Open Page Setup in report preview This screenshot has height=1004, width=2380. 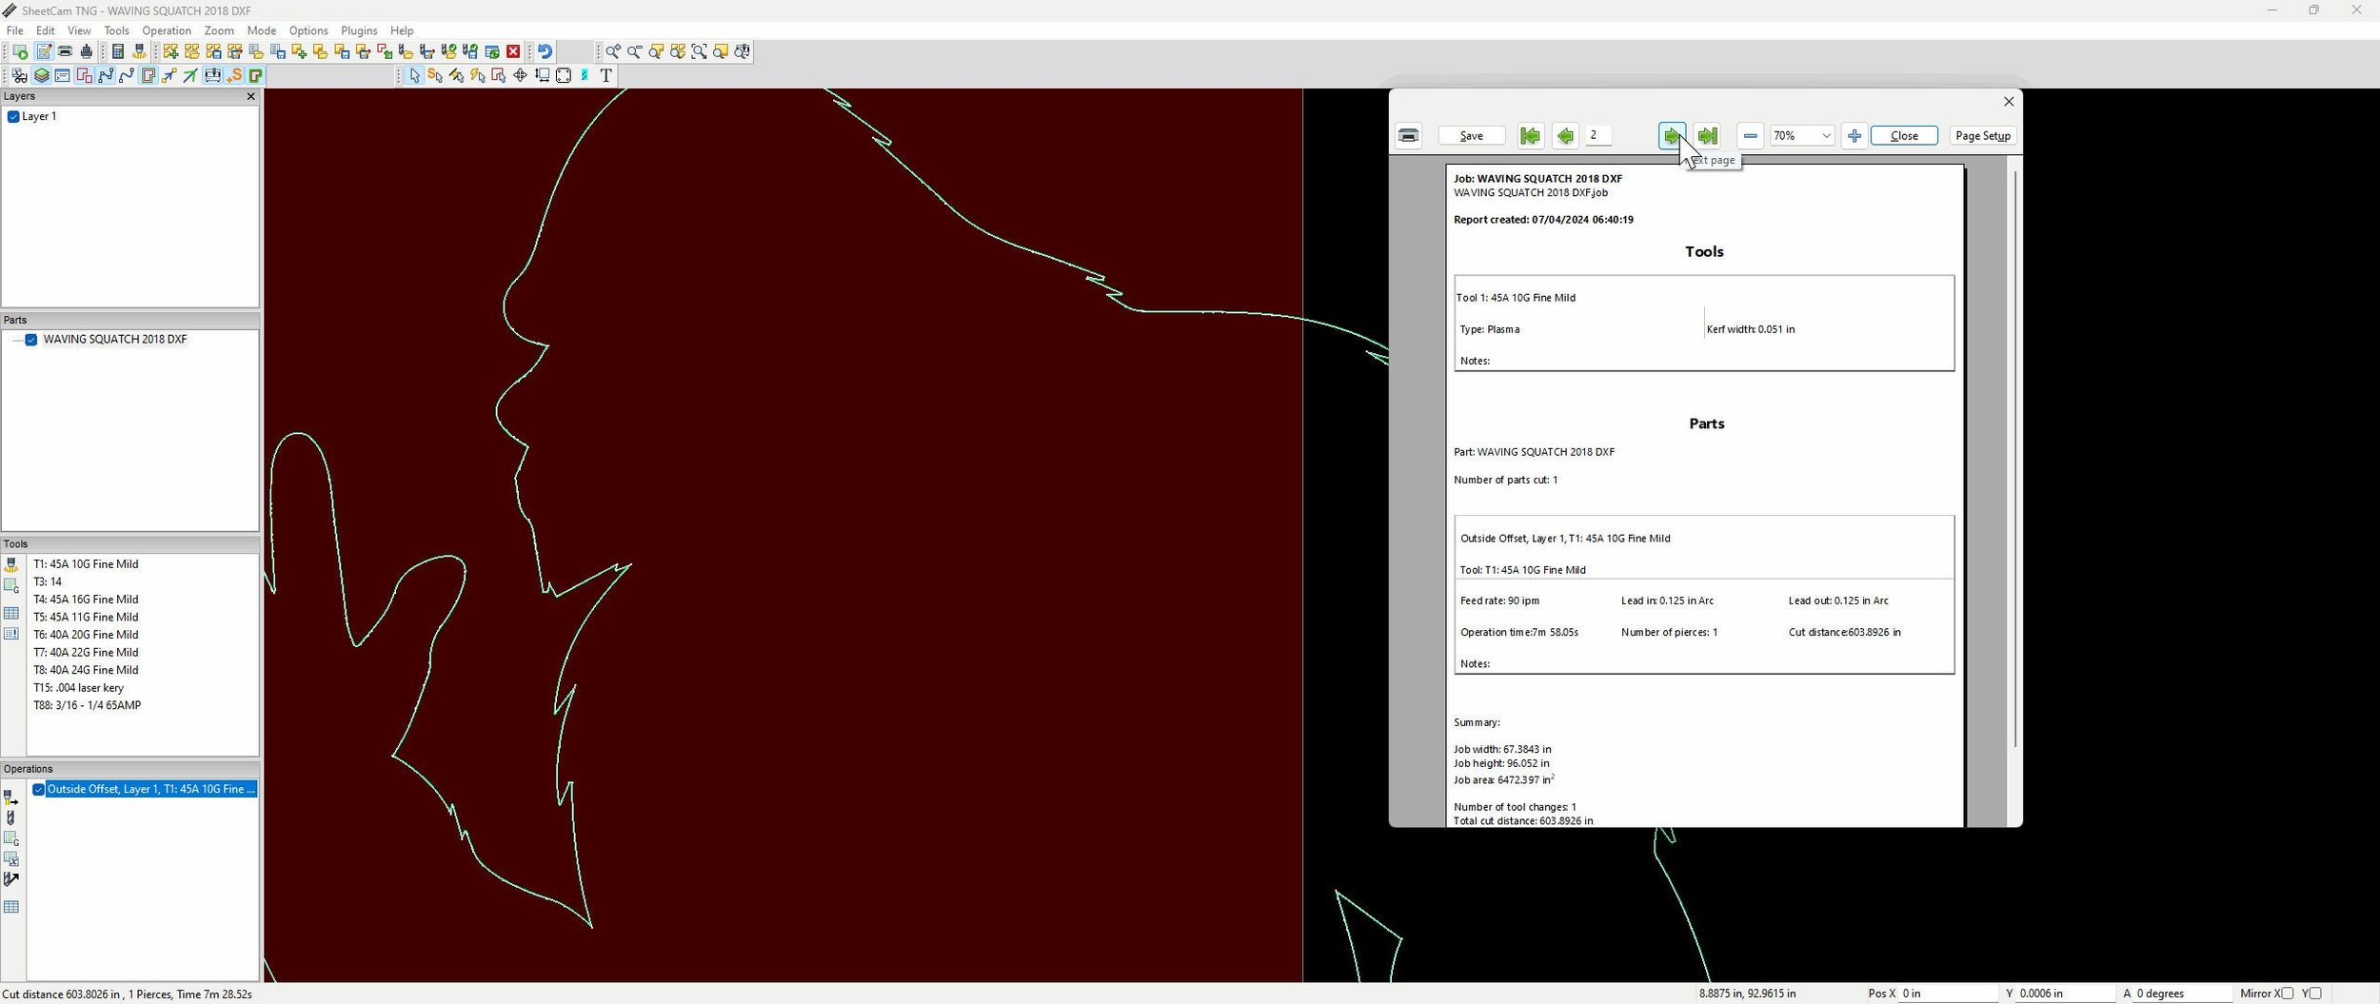coord(1983,136)
